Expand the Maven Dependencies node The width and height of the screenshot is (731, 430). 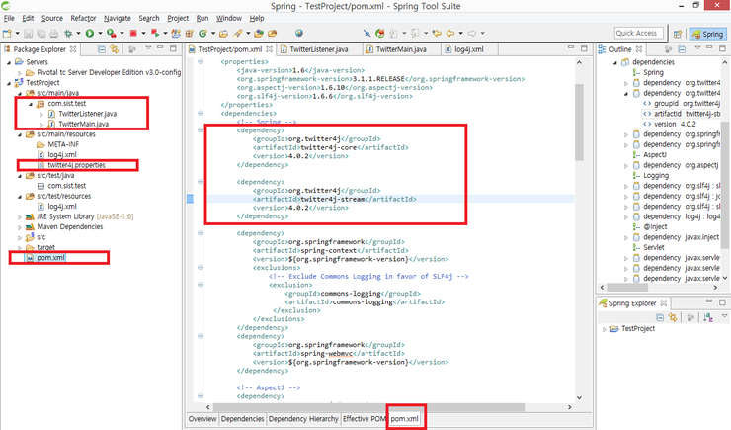coord(20,226)
